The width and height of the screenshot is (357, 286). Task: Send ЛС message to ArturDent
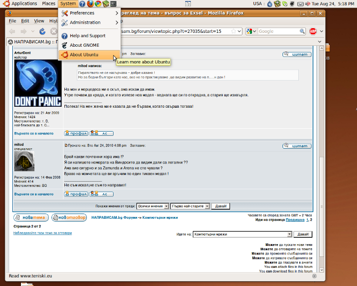(x=101, y=133)
